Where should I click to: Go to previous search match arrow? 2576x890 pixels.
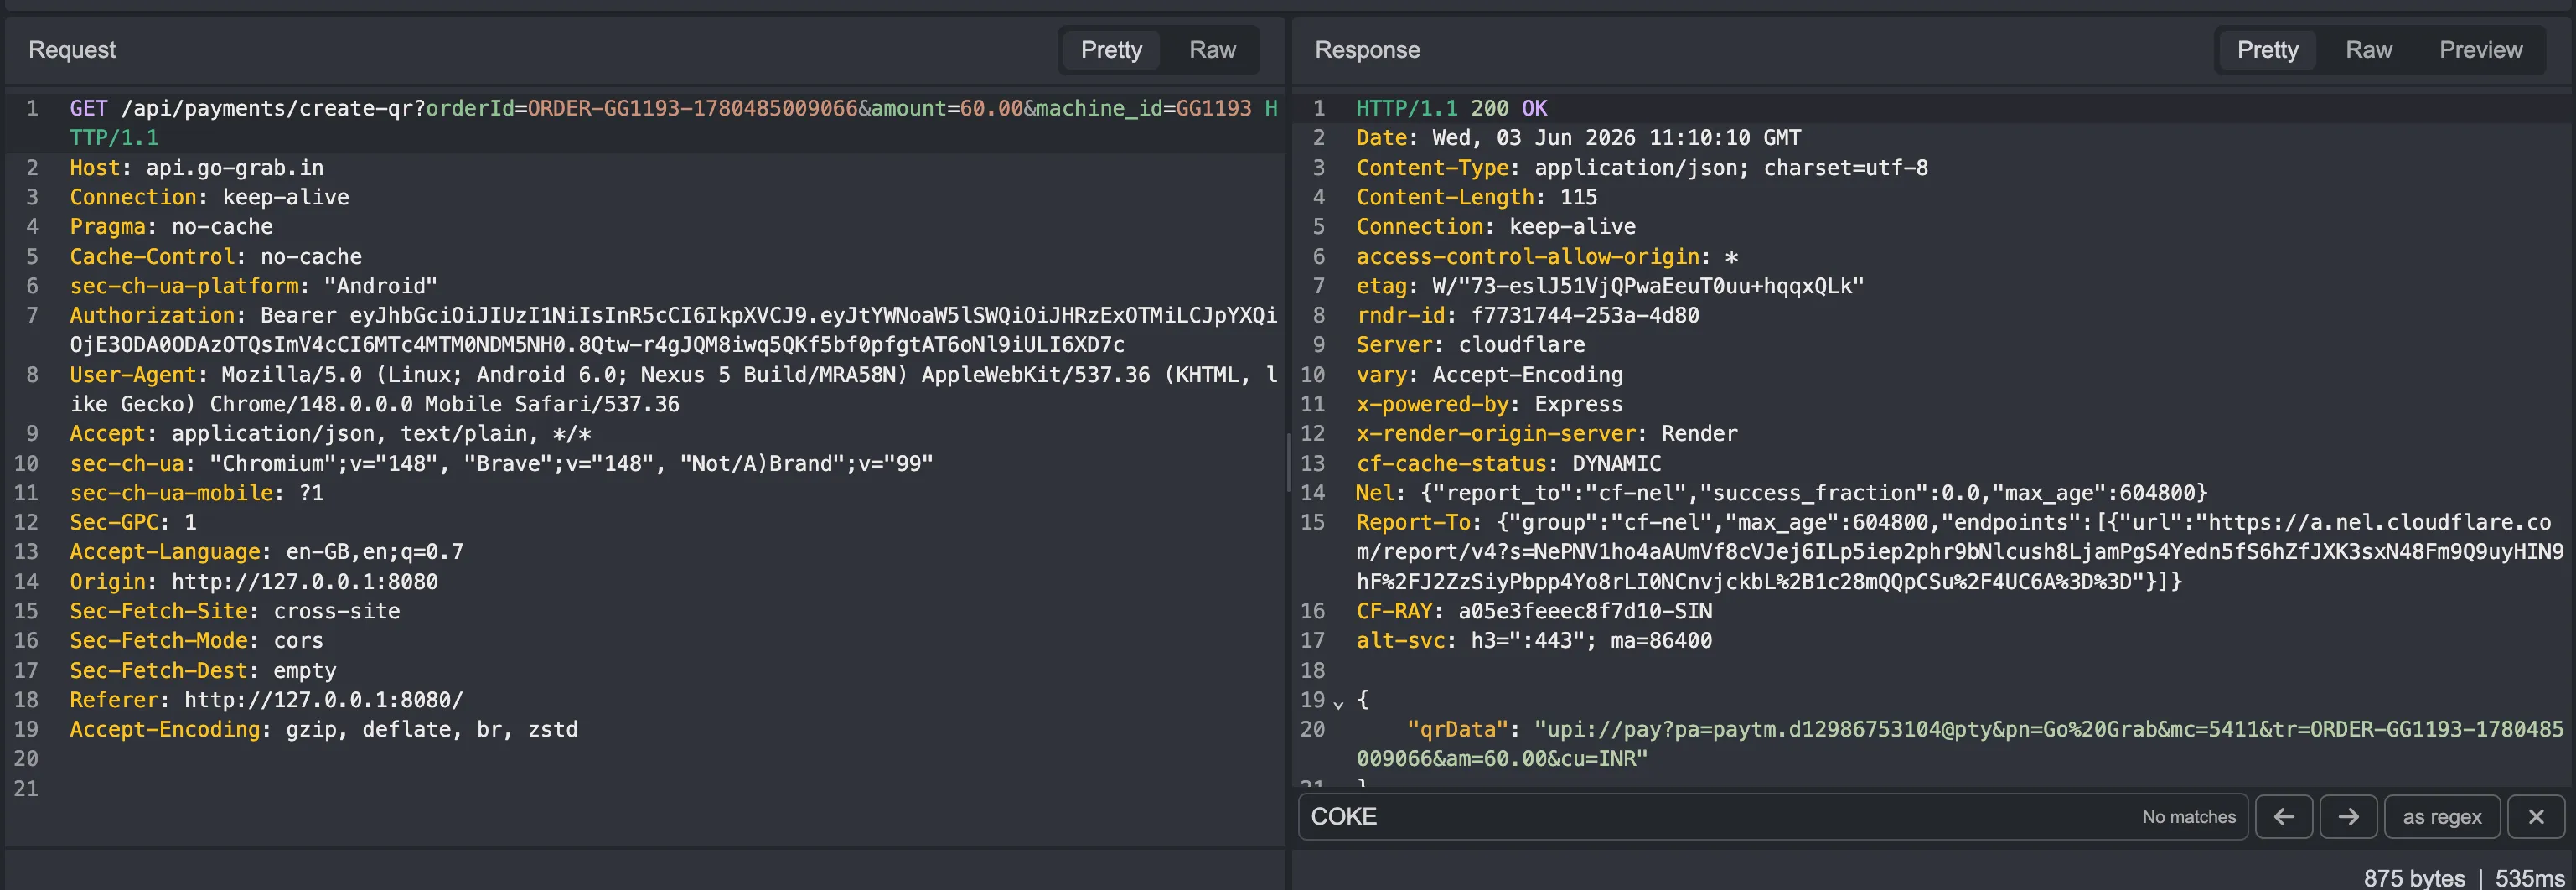pos(2284,817)
